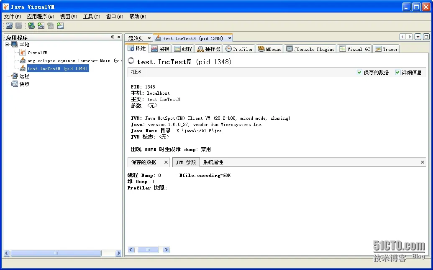
Task: Open the 文件 menu
Action: 13,17
